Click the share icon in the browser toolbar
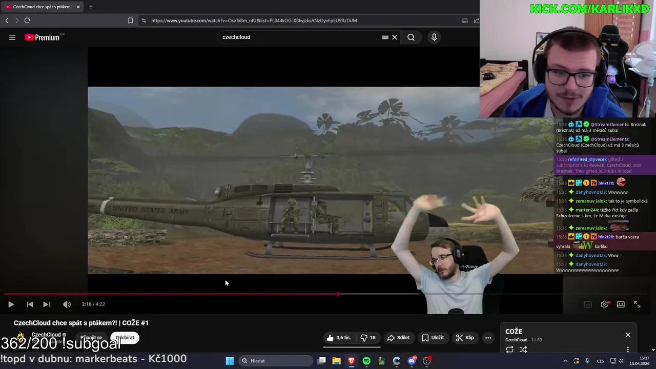 (476, 20)
